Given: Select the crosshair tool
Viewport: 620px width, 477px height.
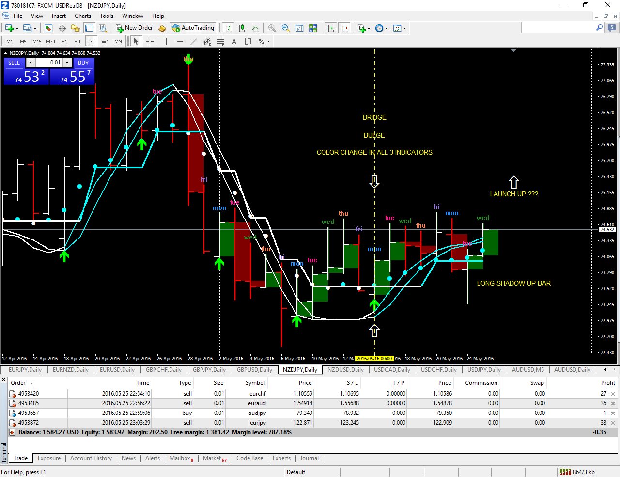Looking at the screenshot, I should 150,41.
